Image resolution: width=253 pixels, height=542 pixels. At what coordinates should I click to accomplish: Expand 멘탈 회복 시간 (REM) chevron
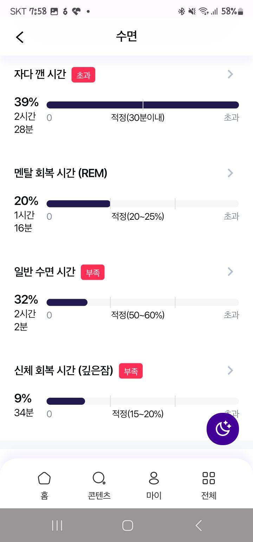coord(231,173)
